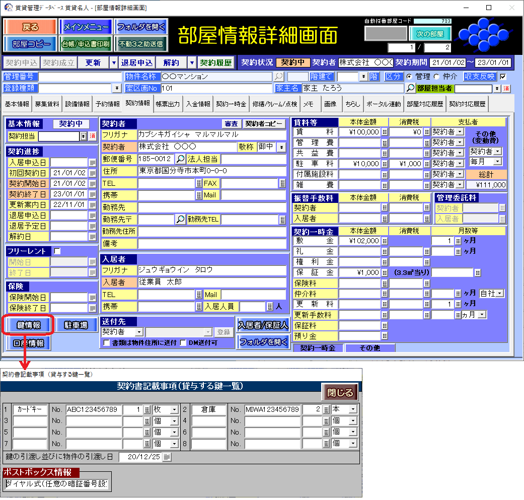Switch to the 基本情報 tab
The image size is (524, 500).
coord(17,104)
